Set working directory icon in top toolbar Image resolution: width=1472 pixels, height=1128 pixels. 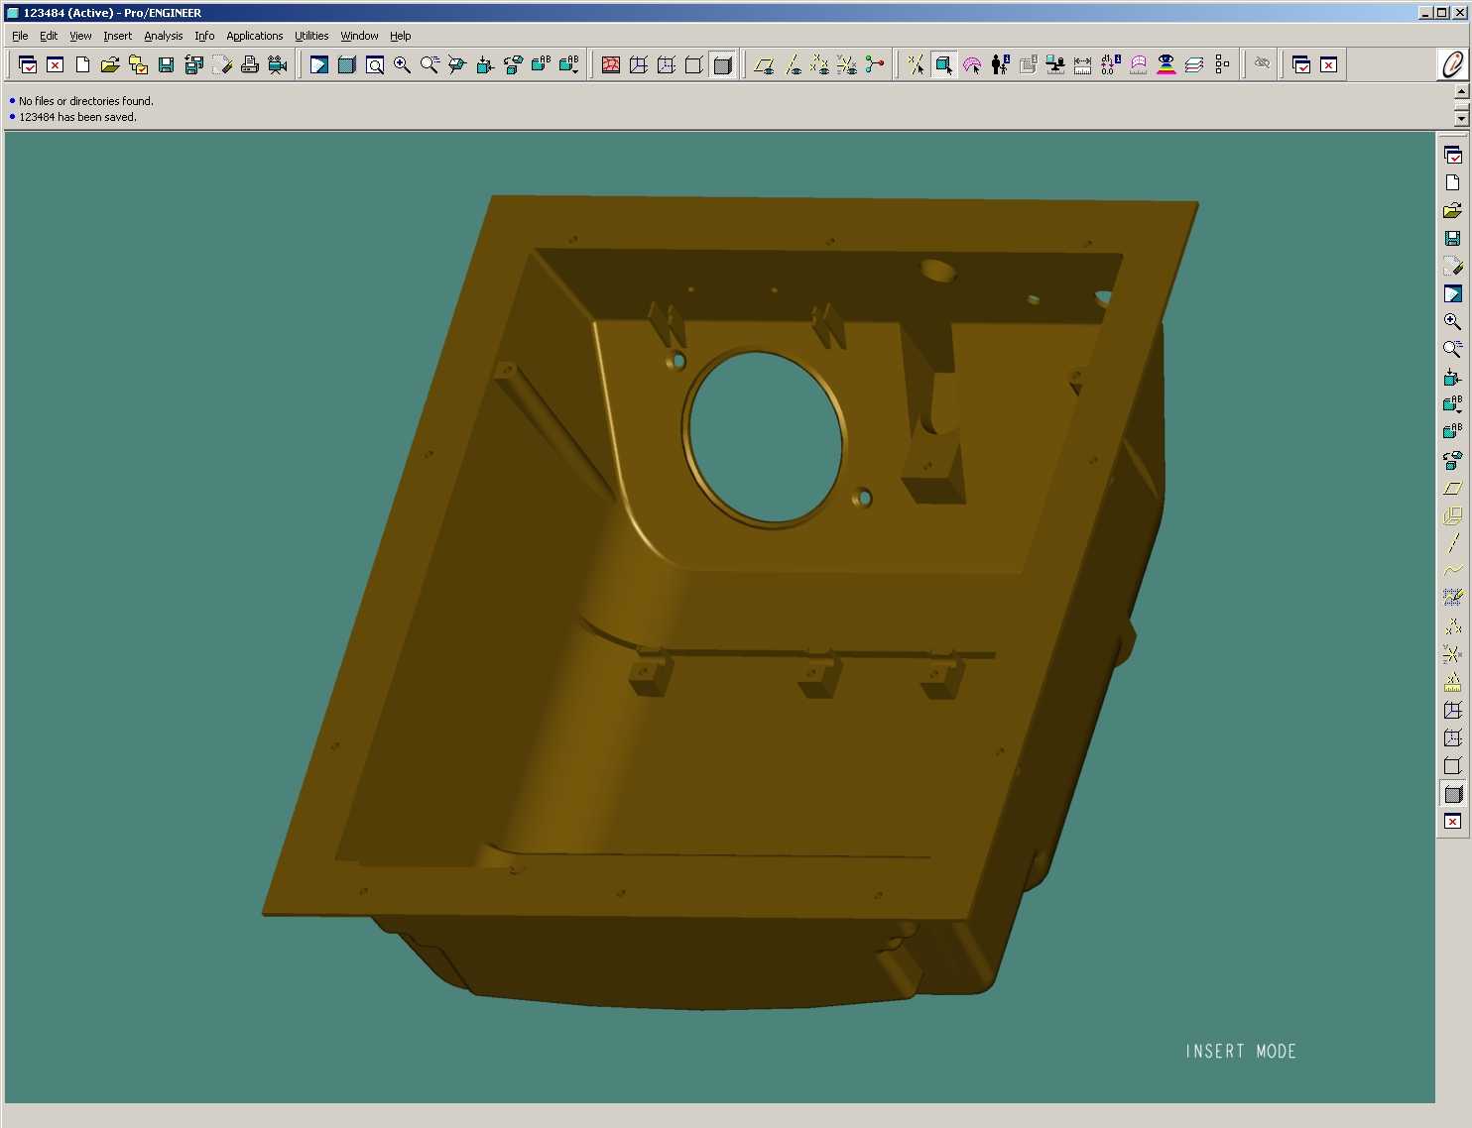point(138,65)
